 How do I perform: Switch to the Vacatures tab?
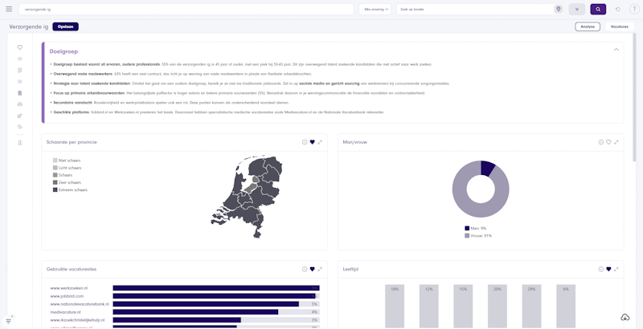pos(619,26)
